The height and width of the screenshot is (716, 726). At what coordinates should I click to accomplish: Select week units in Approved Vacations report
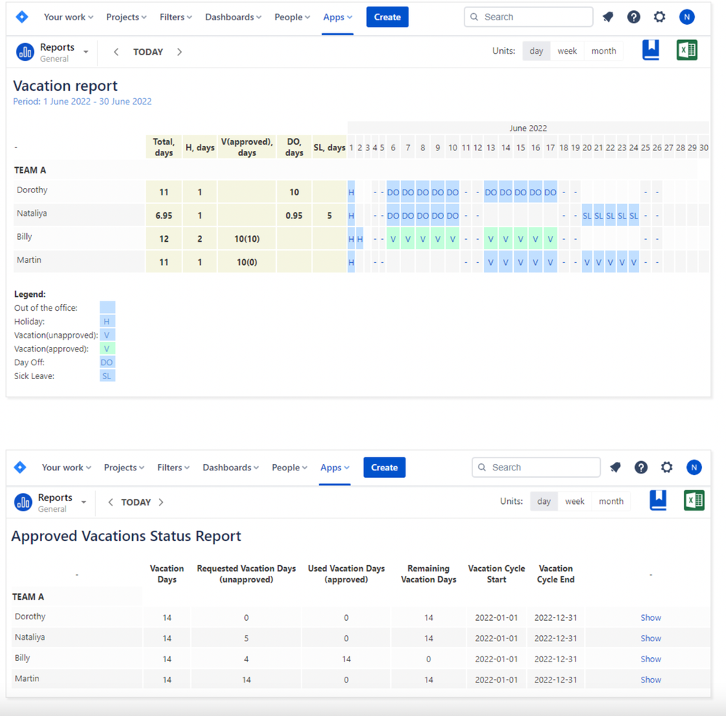pyautogui.click(x=575, y=501)
